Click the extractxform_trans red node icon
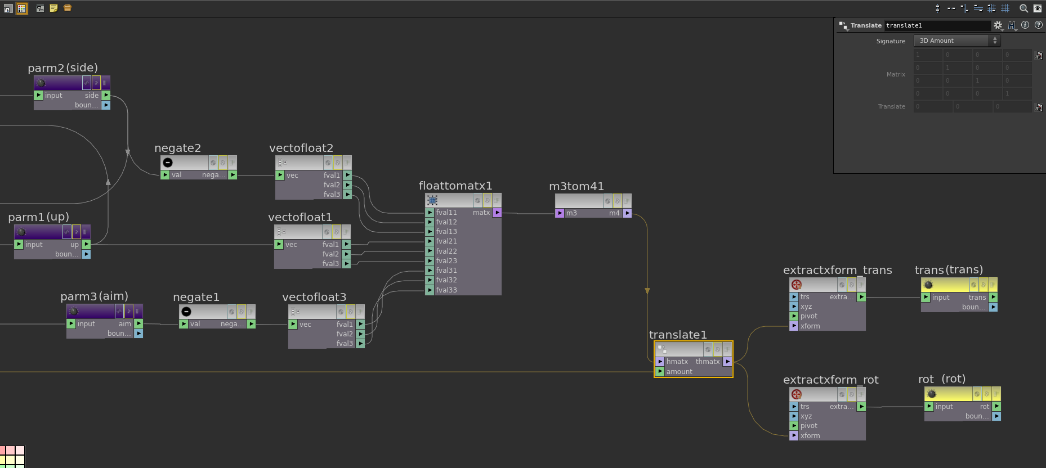This screenshot has height=468, width=1046. click(x=797, y=285)
